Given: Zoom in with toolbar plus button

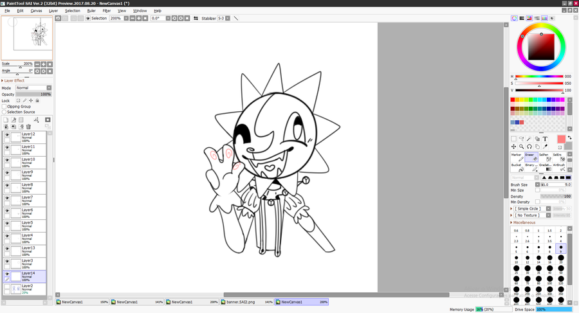Looking at the screenshot, I should tap(139, 18).
